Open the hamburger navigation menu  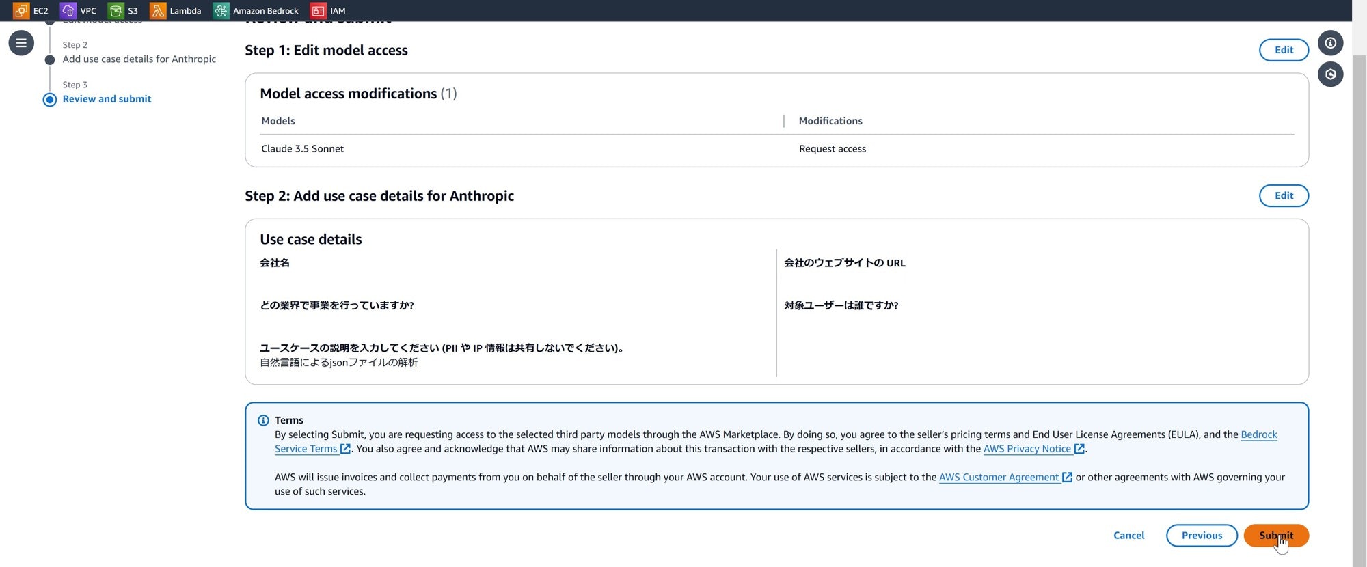pos(21,43)
